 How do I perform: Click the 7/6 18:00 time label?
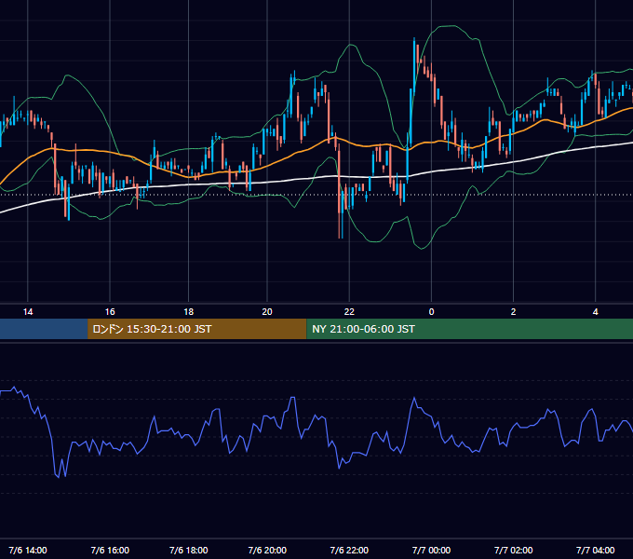189,550
